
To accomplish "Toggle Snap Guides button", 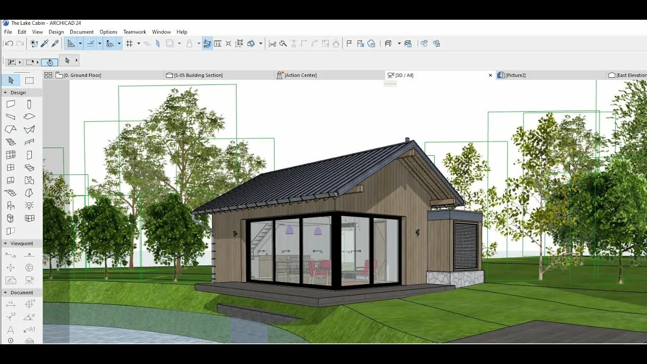I will coord(91,43).
